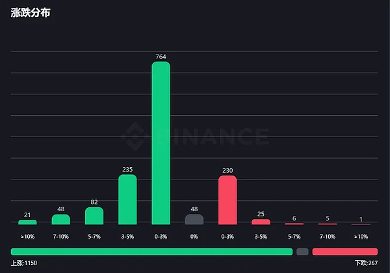Screen dimensions: 390x273
Task: Click the red segment of the ratio bar
Action: click(344, 252)
